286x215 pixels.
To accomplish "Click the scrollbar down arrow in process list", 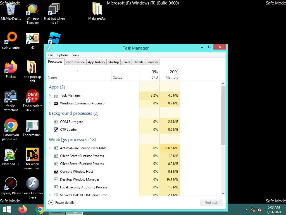I will [x=223, y=193].
